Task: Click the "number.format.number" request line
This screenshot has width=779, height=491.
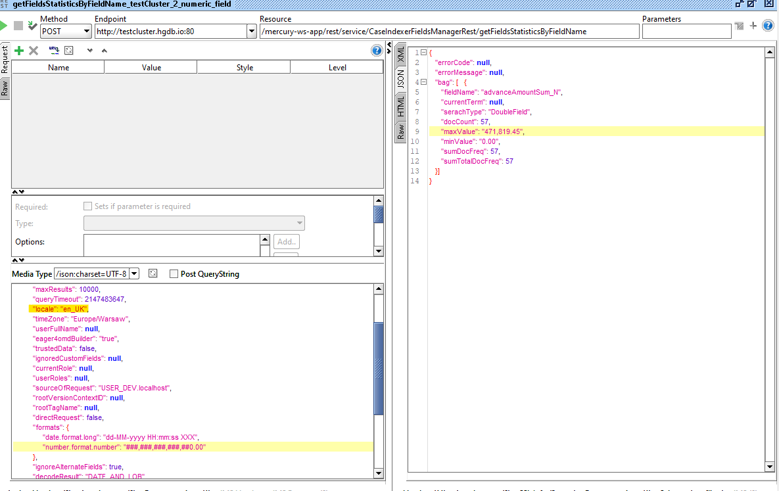Action: click(x=124, y=447)
